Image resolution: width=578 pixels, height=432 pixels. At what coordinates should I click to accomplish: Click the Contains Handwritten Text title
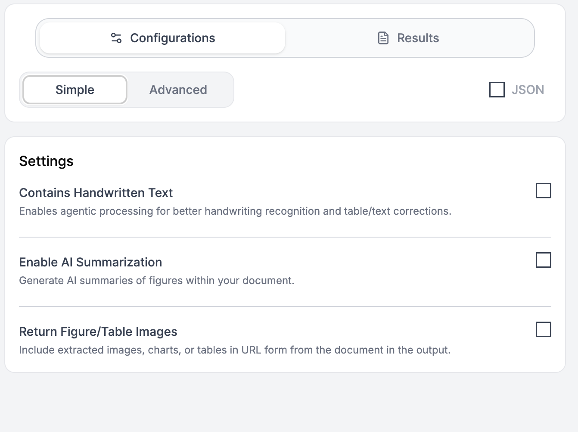coord(96,193)
